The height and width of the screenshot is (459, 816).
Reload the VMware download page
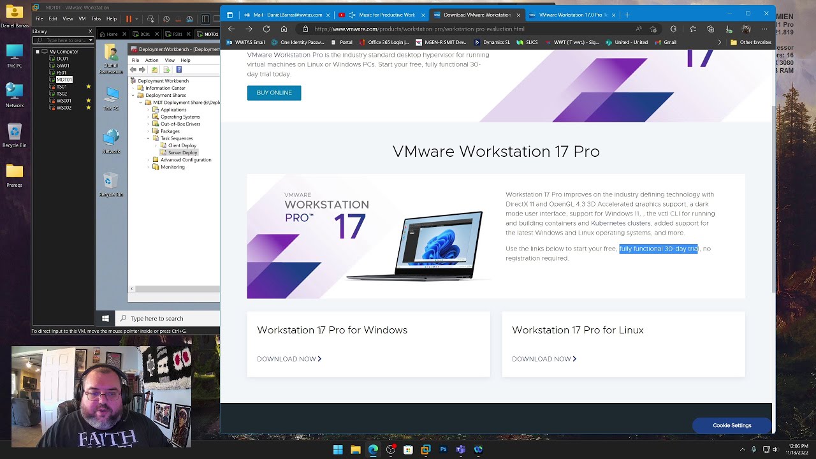[266, 29]
